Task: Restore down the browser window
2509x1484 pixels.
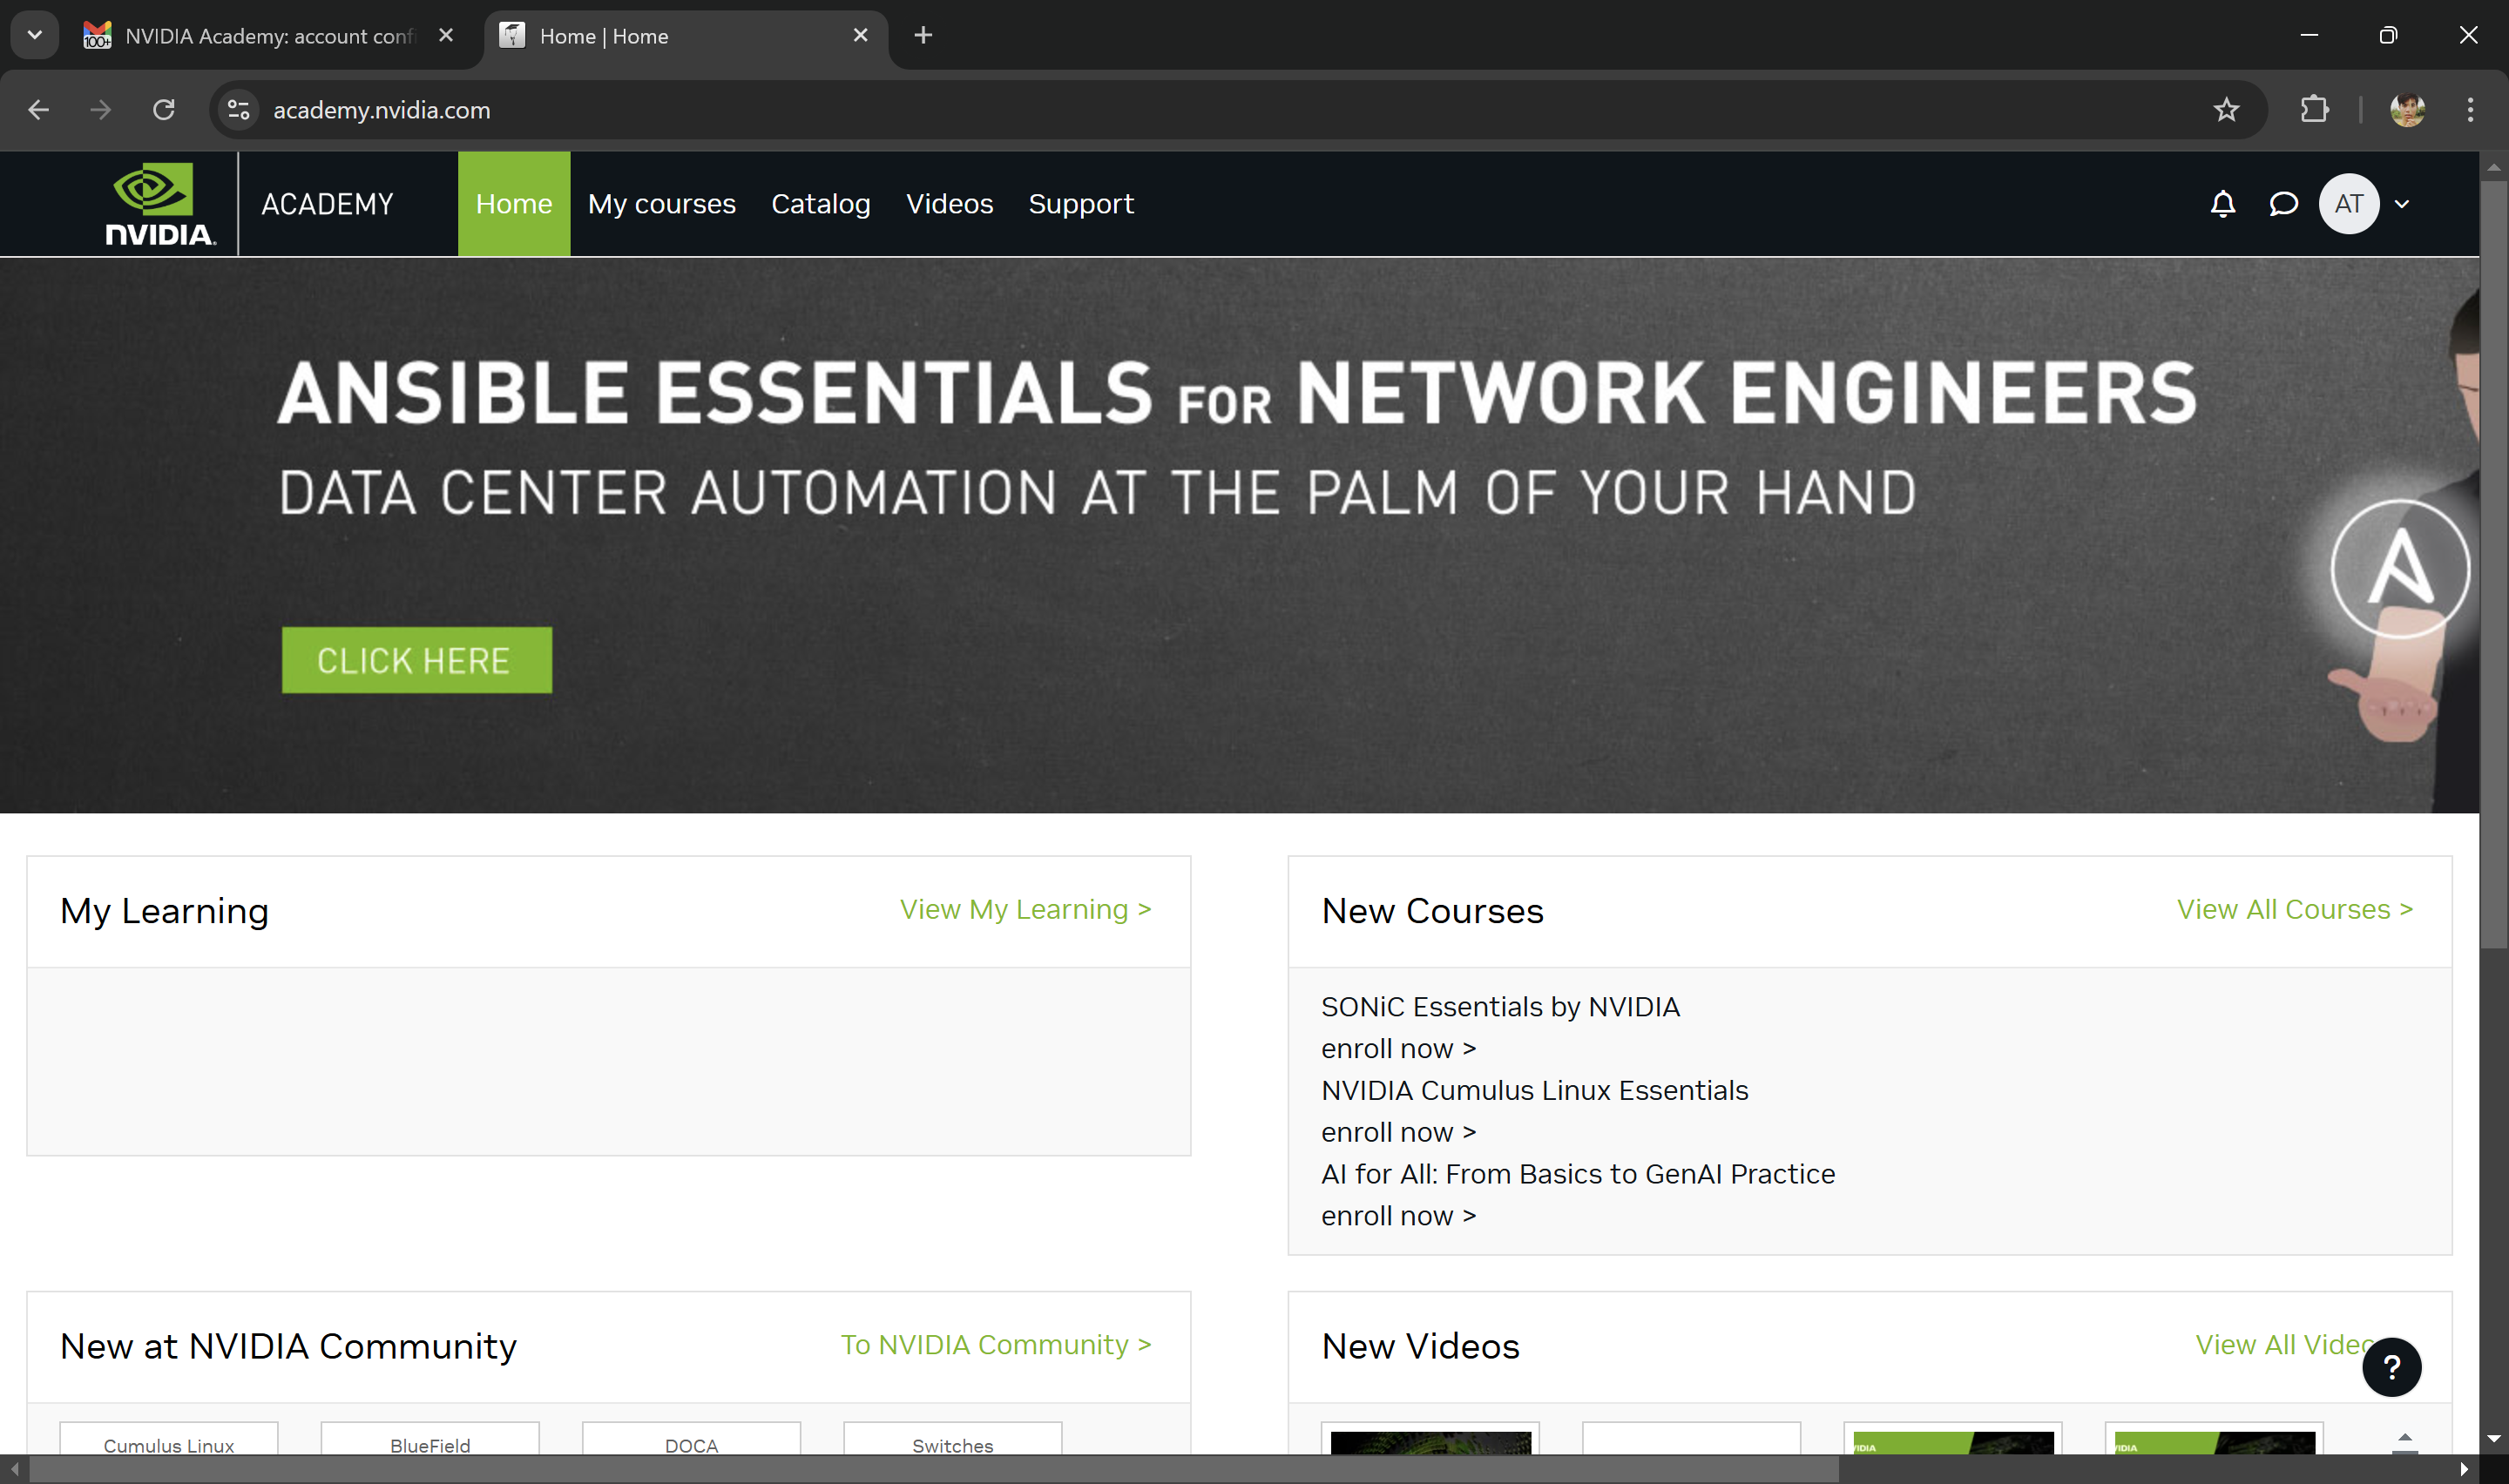Action: [x=2388, y=35]
